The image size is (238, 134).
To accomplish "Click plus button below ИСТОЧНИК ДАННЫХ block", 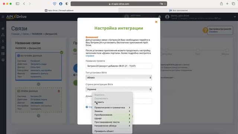I will click(39, 84).
